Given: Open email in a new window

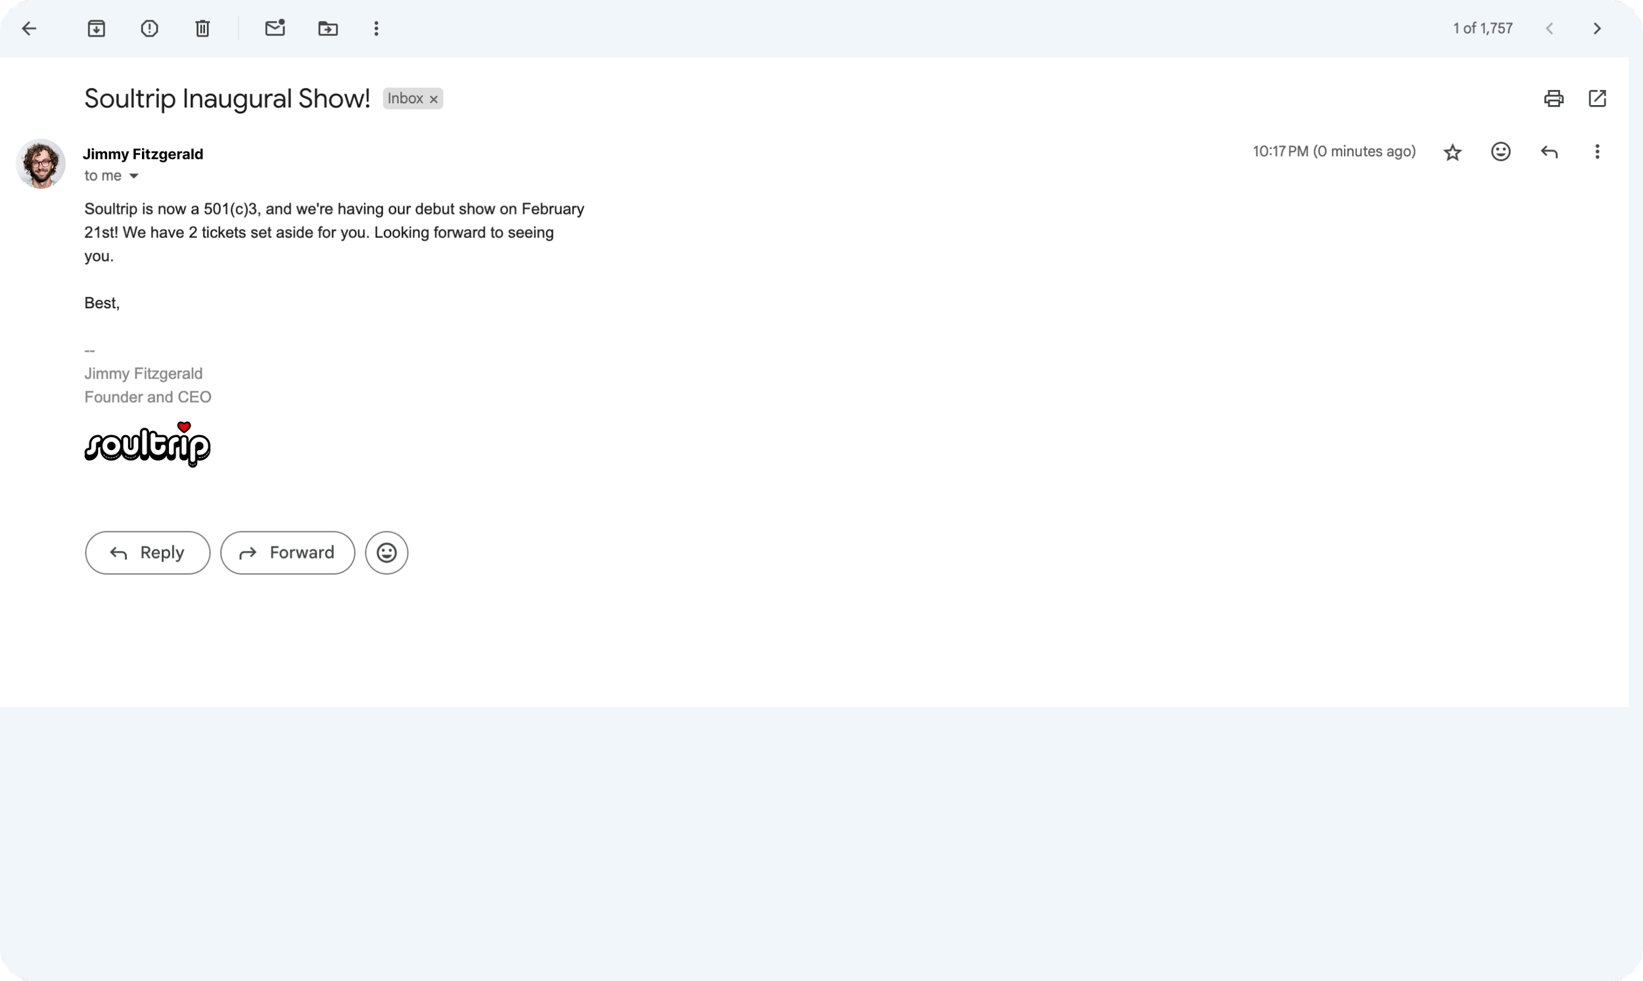Looking at the screenshot, I should point(1597,99).
